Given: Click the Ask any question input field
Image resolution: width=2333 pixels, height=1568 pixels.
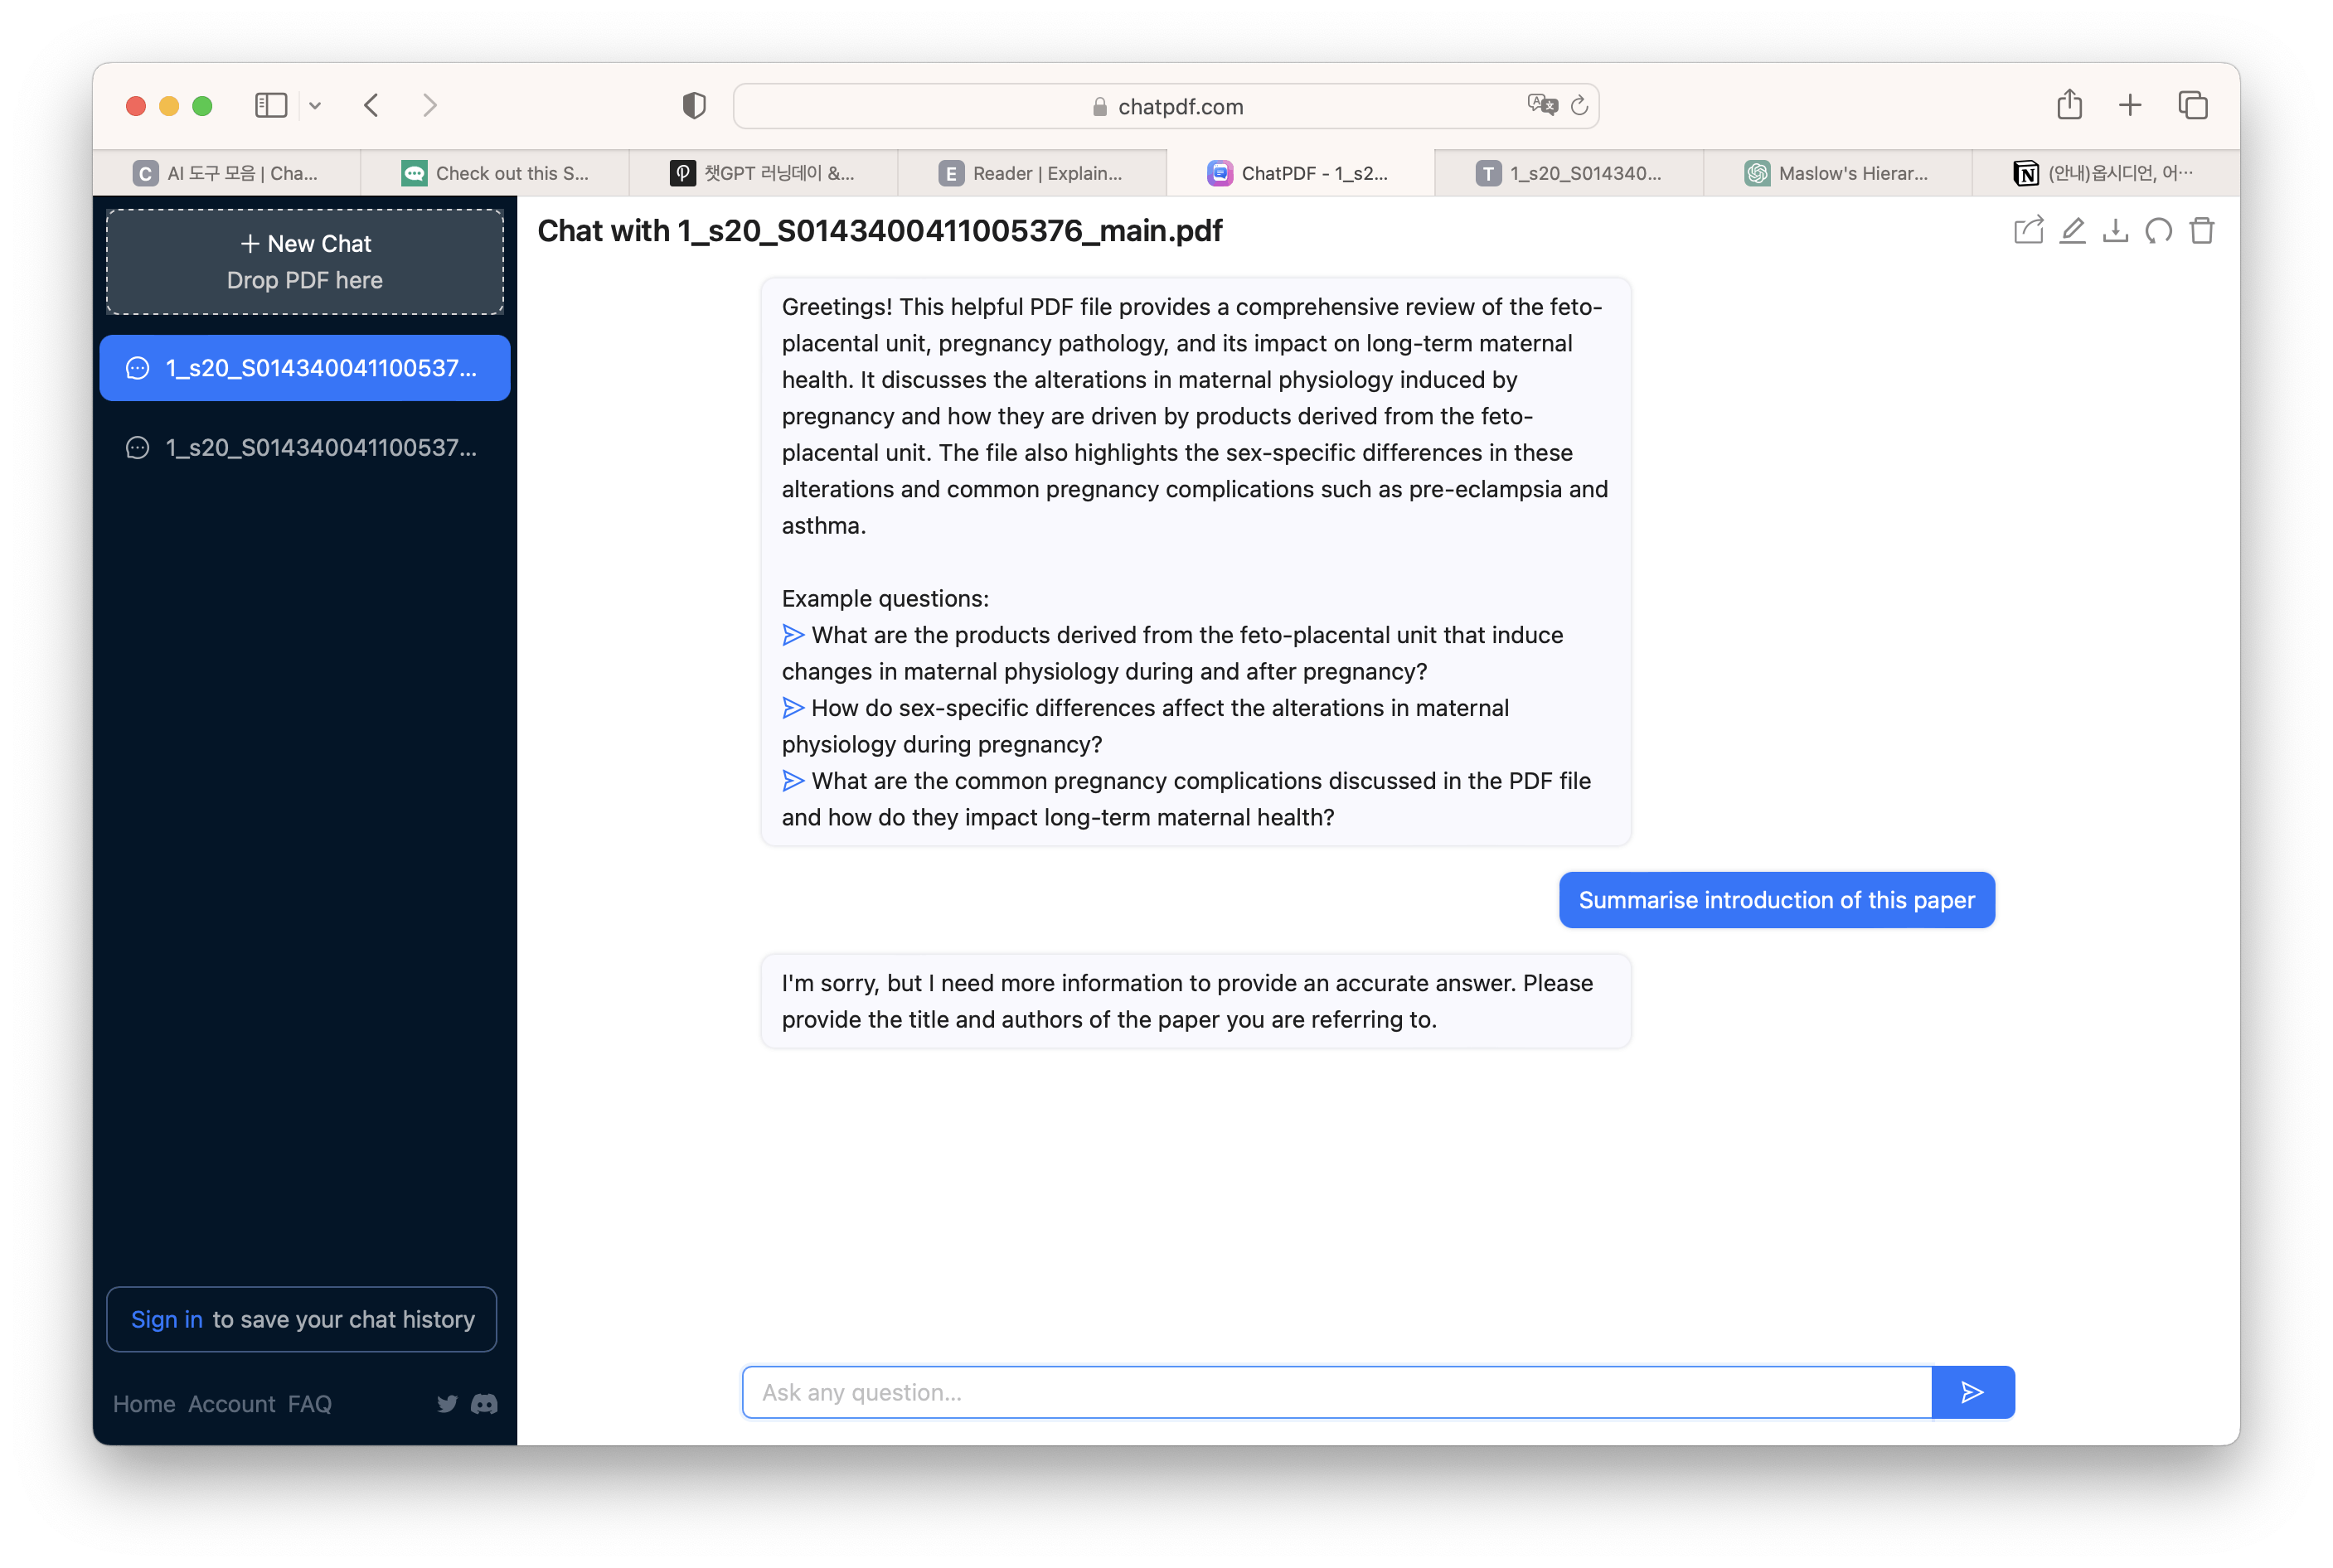Looking at the screenshot, I should [x=1336, y=1392].
